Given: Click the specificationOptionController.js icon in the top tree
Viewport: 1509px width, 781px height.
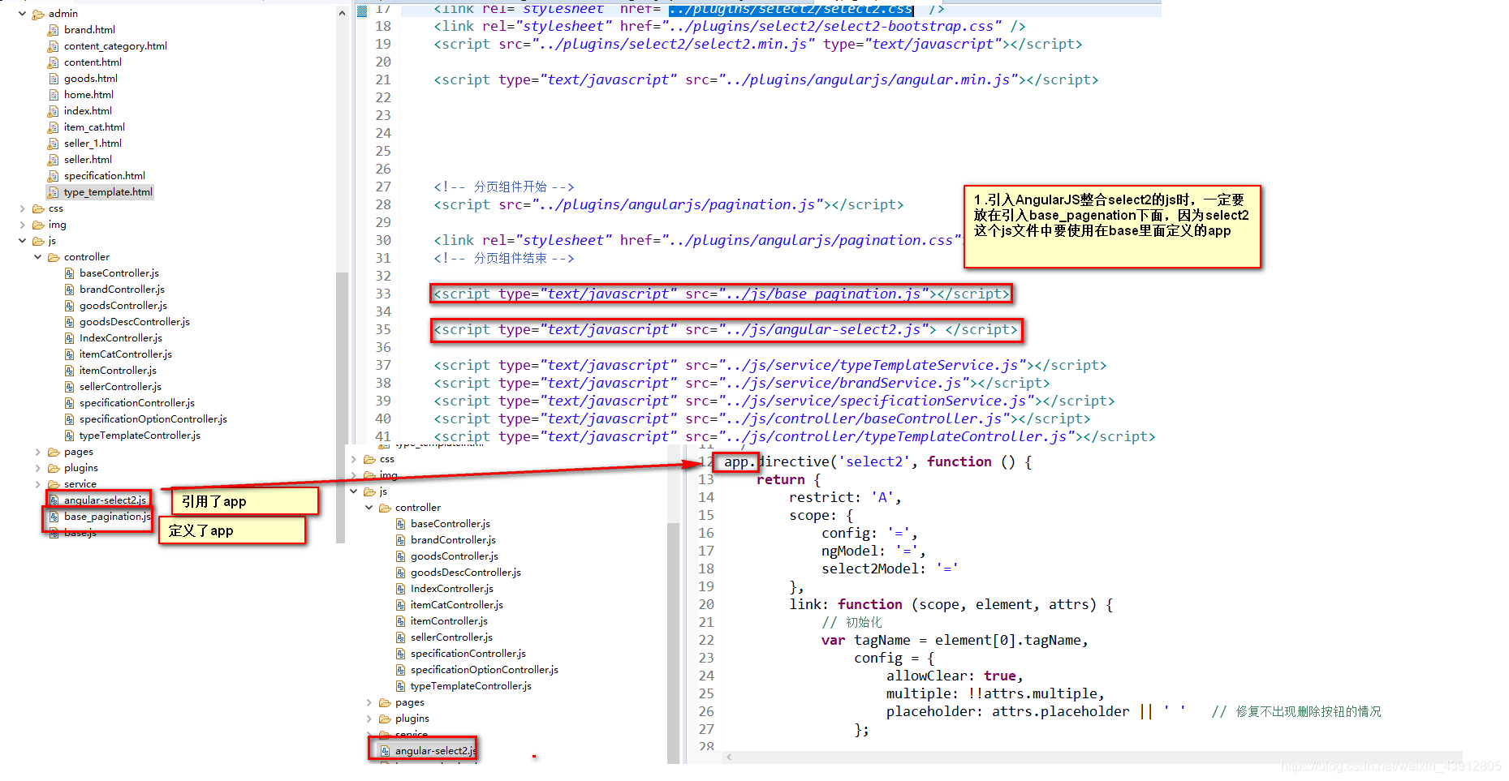Looking at the screenshot, I should coord(70,419).
